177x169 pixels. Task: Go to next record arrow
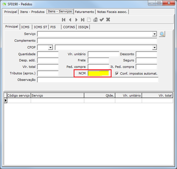click(x=76, y=20)
